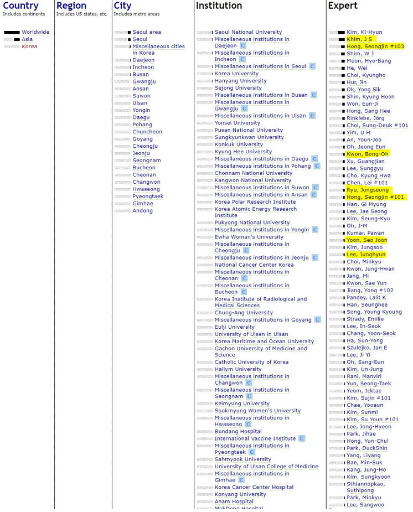Click the C icon after Miscellaneous institutions in Pohang

[317, 166]
